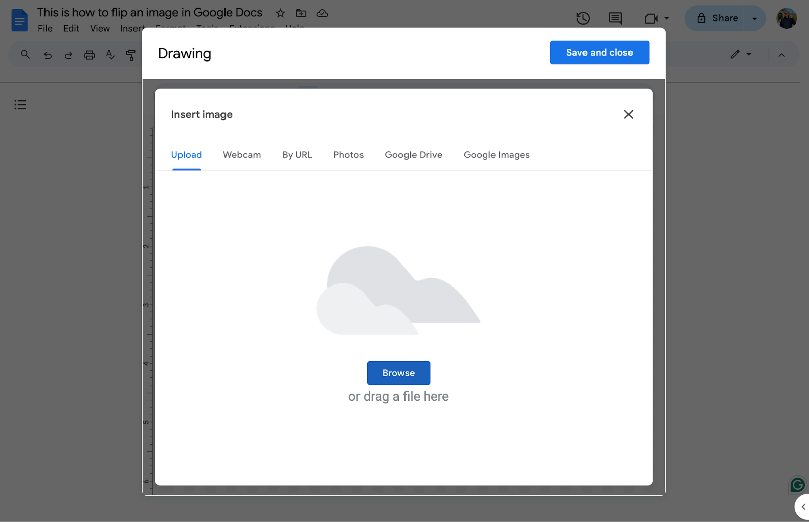The width and height of the screenshot is (809, 522).
Task: Open the Edit menu
Action: [x=71, y=28]
